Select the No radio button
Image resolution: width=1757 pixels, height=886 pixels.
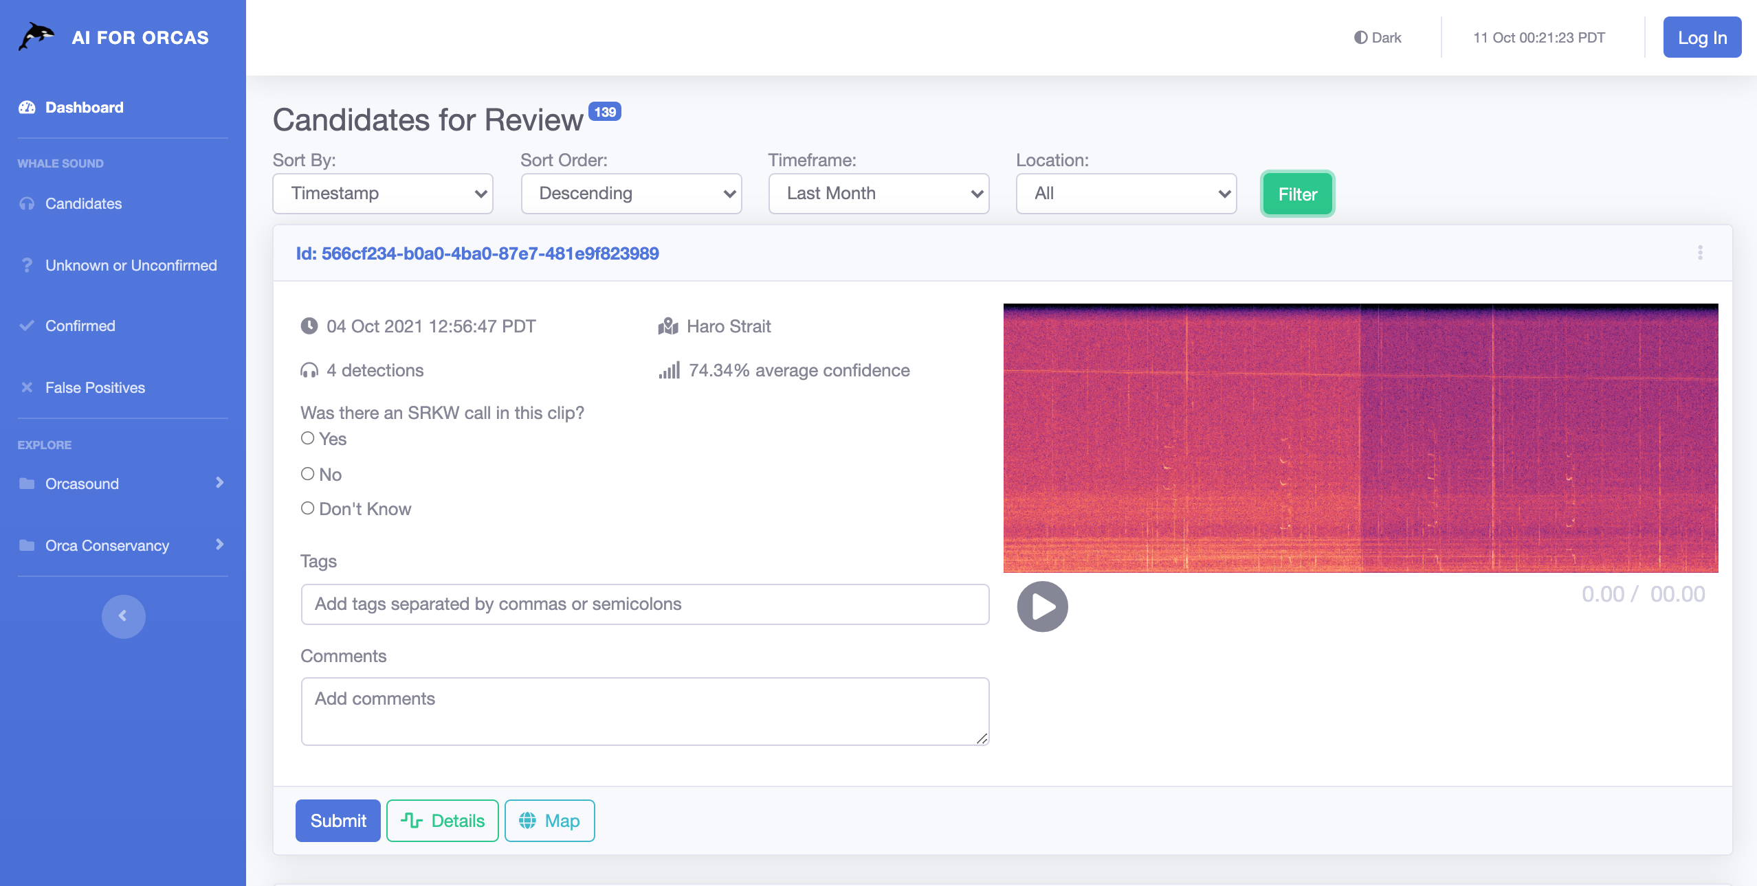307,473
